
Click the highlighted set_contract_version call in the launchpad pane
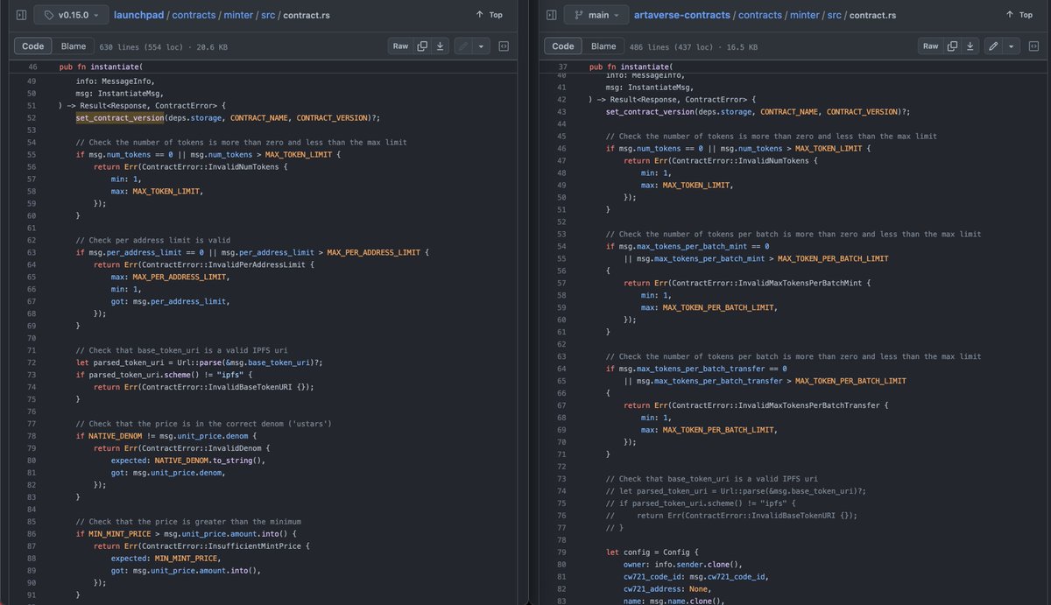(119, 117)
